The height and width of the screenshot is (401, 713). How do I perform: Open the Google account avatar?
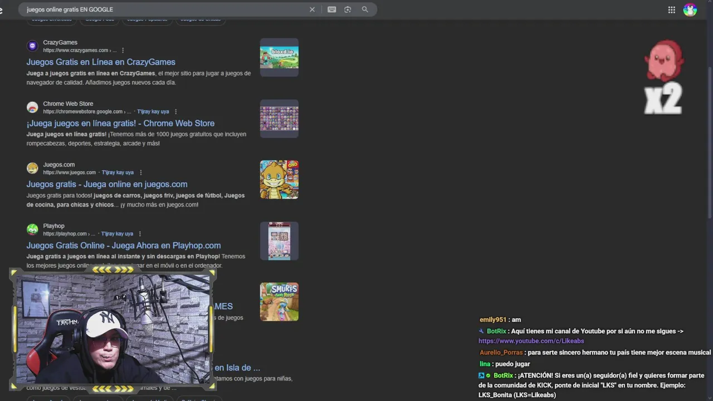(690, 10)
